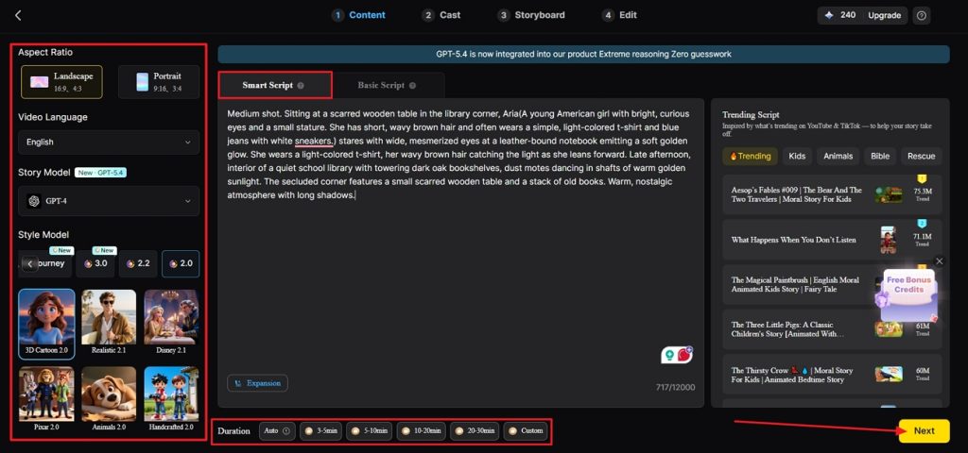Choose the 5-10min duration
968x453 pixels.
tap(370, 431)
